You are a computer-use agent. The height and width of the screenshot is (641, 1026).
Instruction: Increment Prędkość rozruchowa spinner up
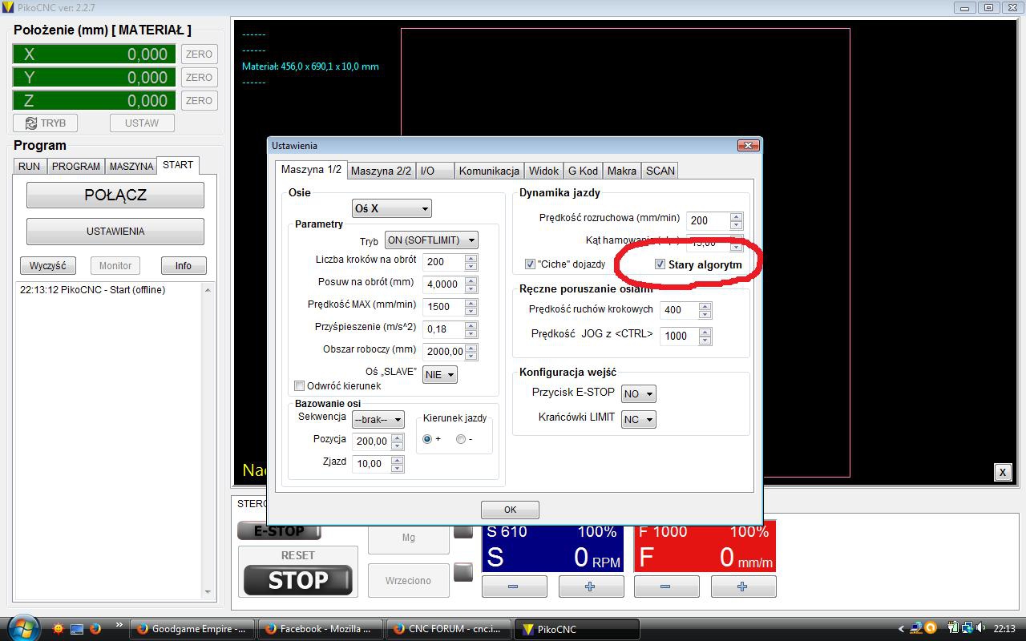click(737, 216)
